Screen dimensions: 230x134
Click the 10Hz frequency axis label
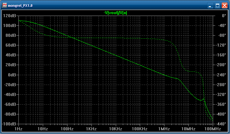pyautogui.click(x=43, y=129)
